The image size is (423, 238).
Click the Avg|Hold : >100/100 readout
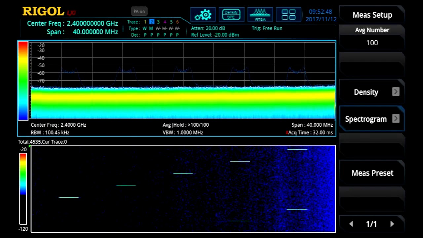click(185, 125)
